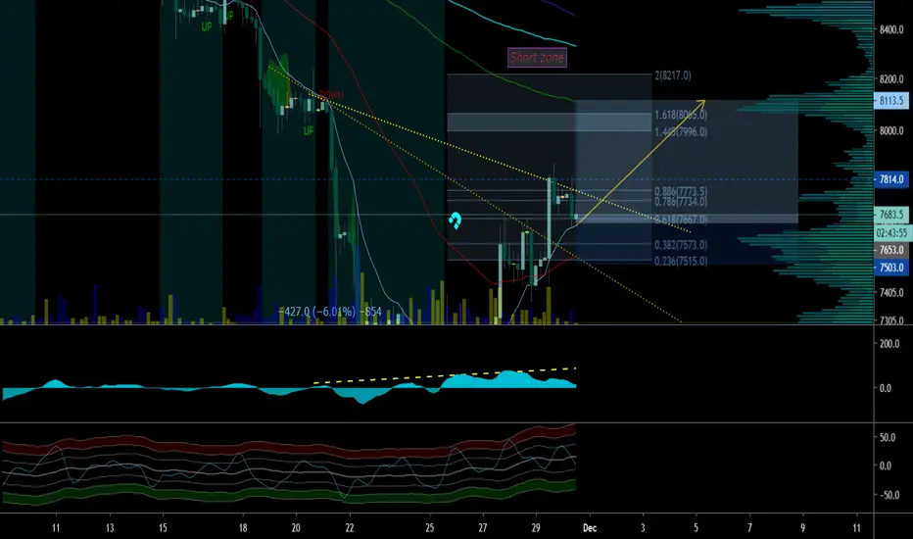This screenshot has width=913, height=539.
Task: Click the 0.382(7573.0) Fibonacci label
Action: [x=681, y=245]
